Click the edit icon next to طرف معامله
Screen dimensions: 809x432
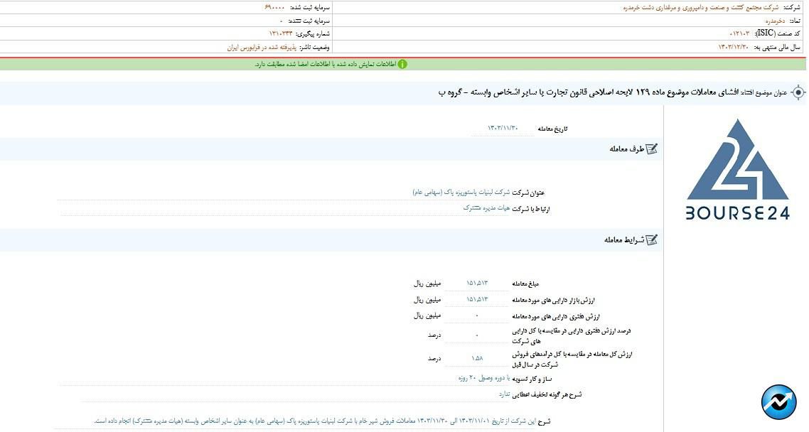(651, 149)
